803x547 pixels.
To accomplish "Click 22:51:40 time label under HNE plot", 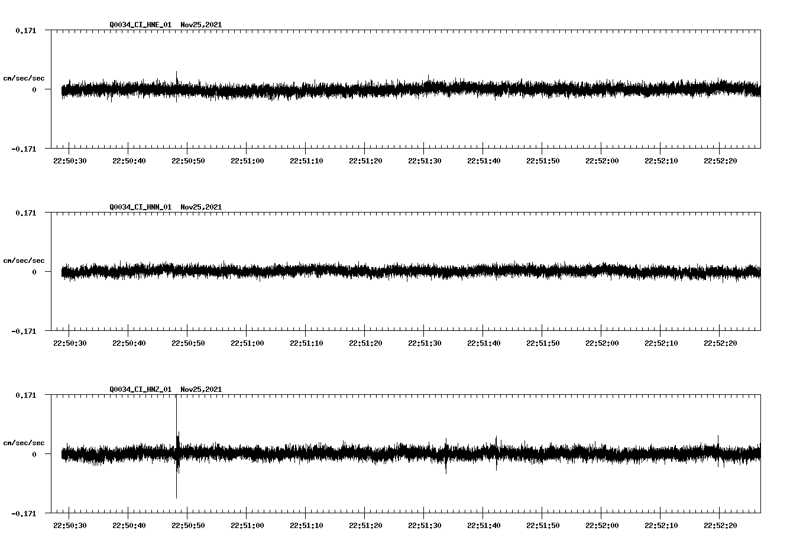I will pyautogui.click(x=484, y=160).
